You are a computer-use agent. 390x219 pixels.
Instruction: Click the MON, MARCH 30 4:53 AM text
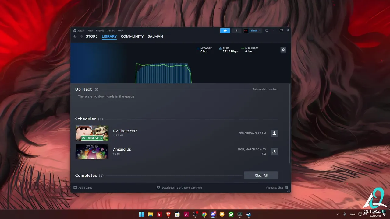pyautogui.click(x=252, y=151)
